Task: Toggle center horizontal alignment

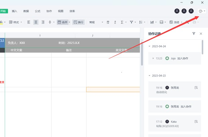Action: (36, 22)
